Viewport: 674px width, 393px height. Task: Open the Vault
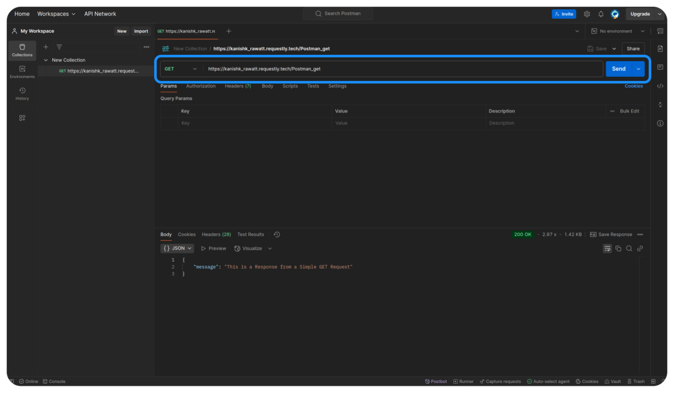[613, 381]
